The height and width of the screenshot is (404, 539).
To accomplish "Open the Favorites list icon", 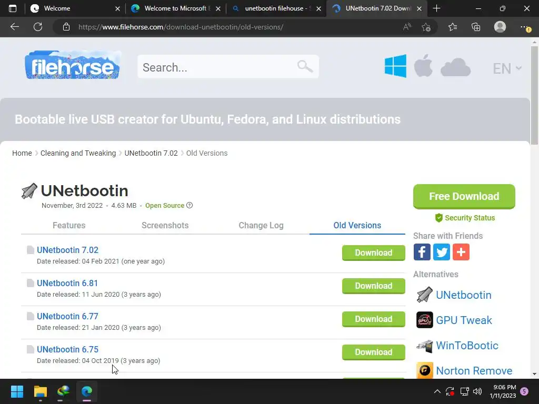I will (x=453, y=27).
